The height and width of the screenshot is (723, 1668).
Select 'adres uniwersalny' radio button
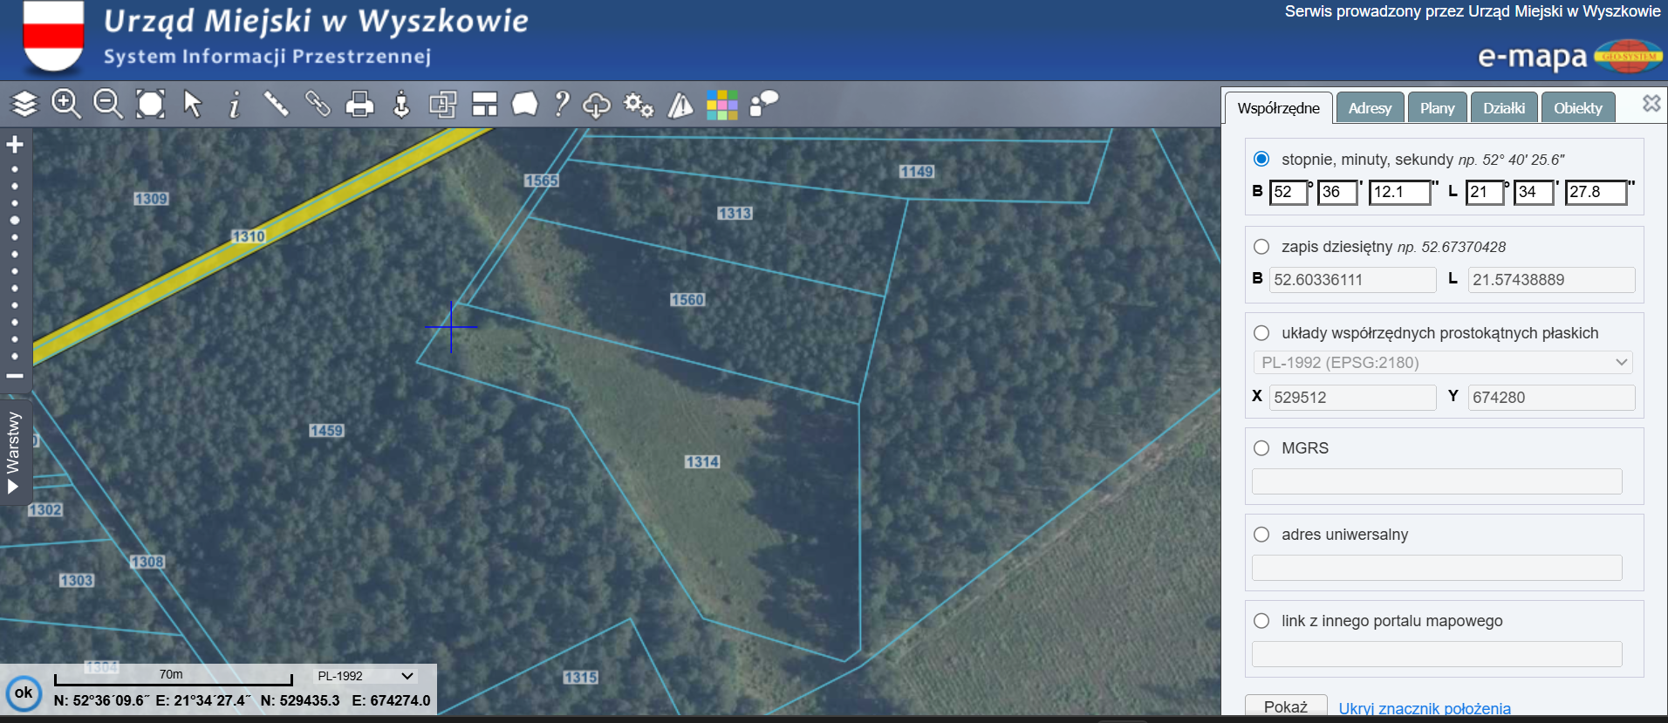(x=1261, y=535)
